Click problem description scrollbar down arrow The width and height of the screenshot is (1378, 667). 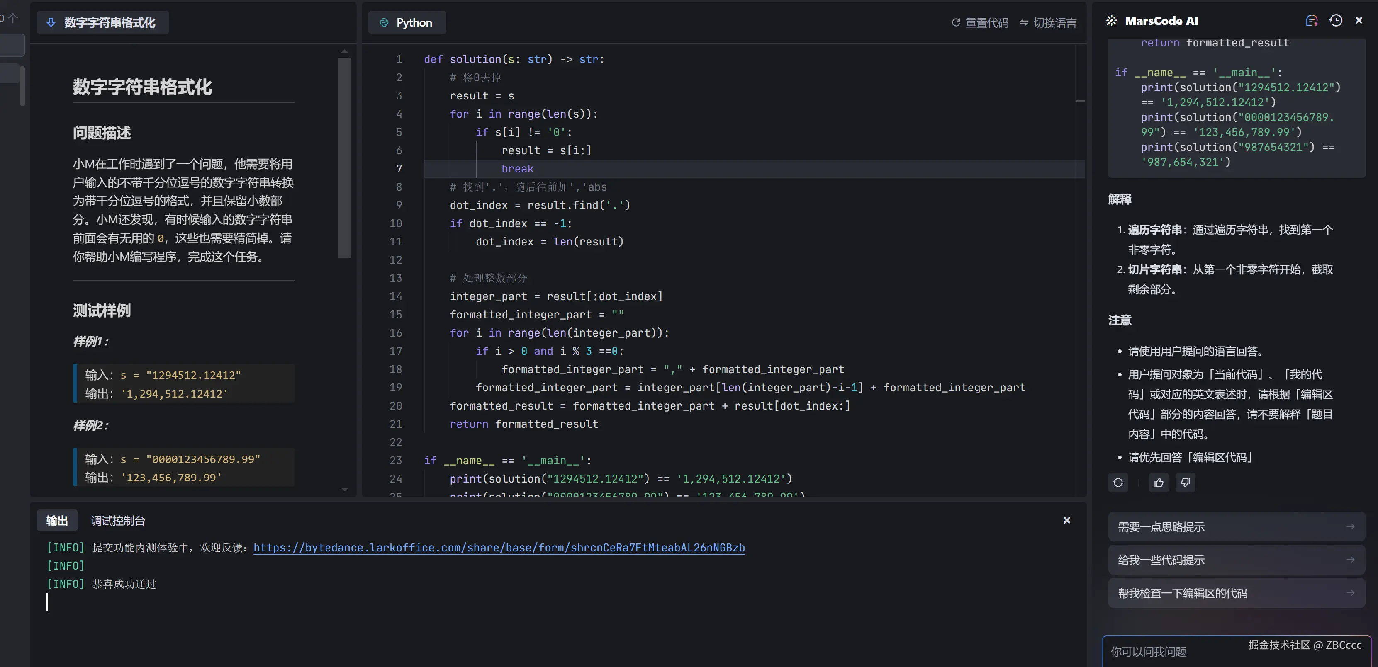344,489
